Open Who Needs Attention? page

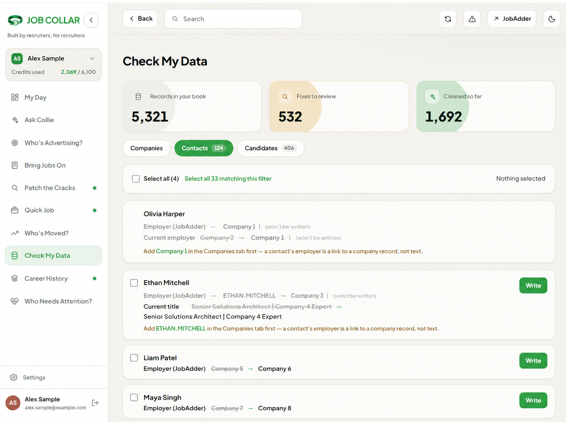point(53,301)
